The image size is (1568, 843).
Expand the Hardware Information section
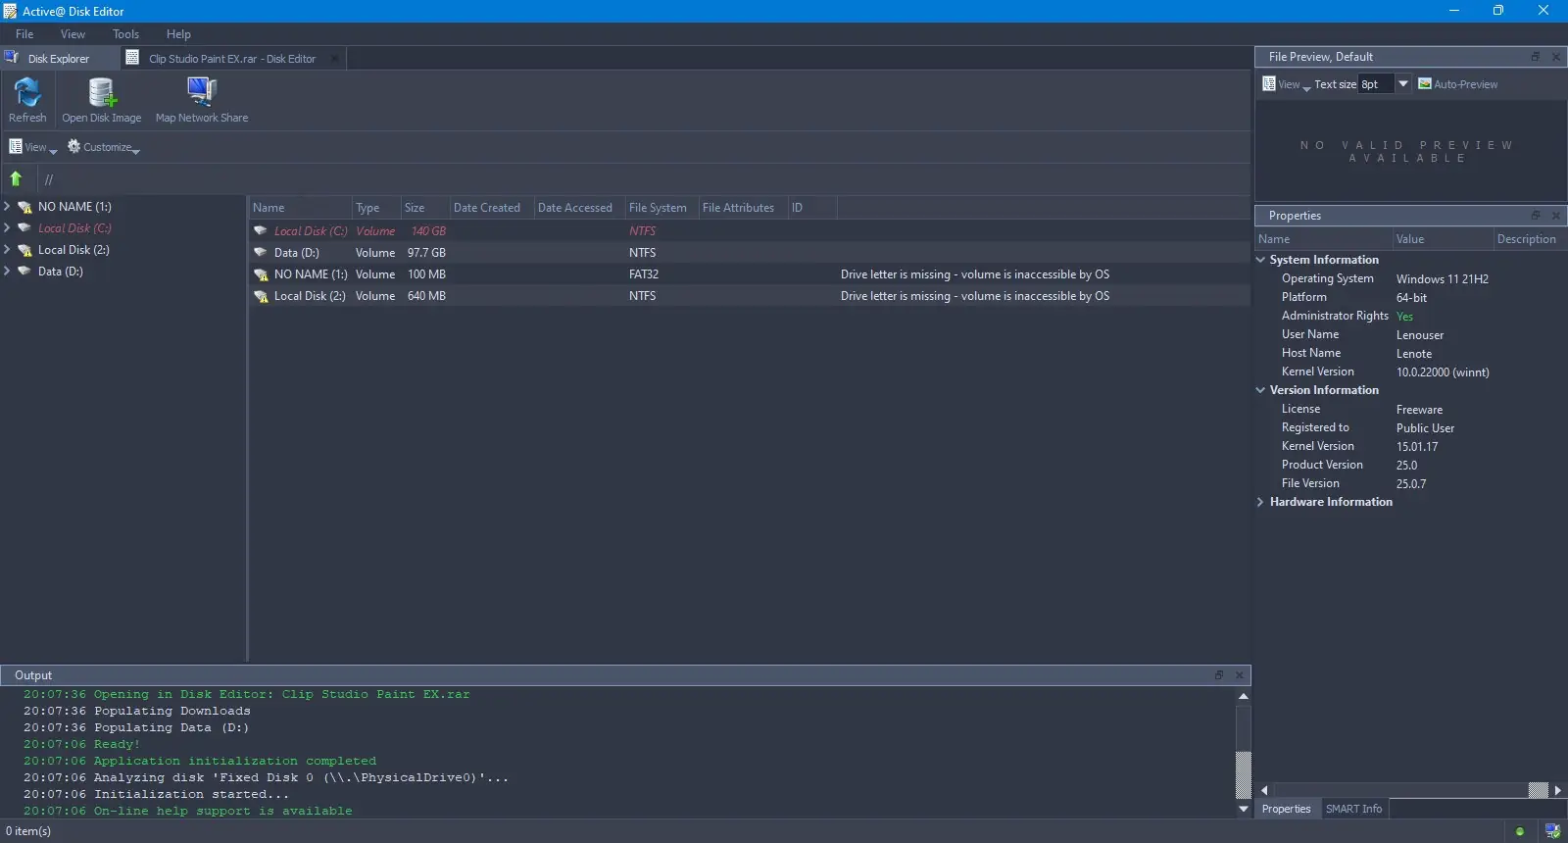(x=1260, y=502)
